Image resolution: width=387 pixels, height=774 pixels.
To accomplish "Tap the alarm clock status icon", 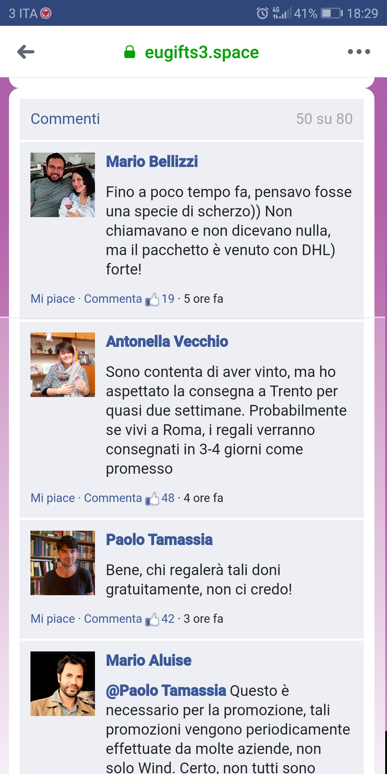I will pyautogui.click(x=262, y=13).
